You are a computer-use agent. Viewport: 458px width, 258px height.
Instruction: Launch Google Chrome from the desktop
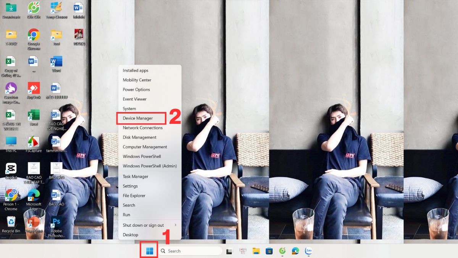tap(34, 40)
